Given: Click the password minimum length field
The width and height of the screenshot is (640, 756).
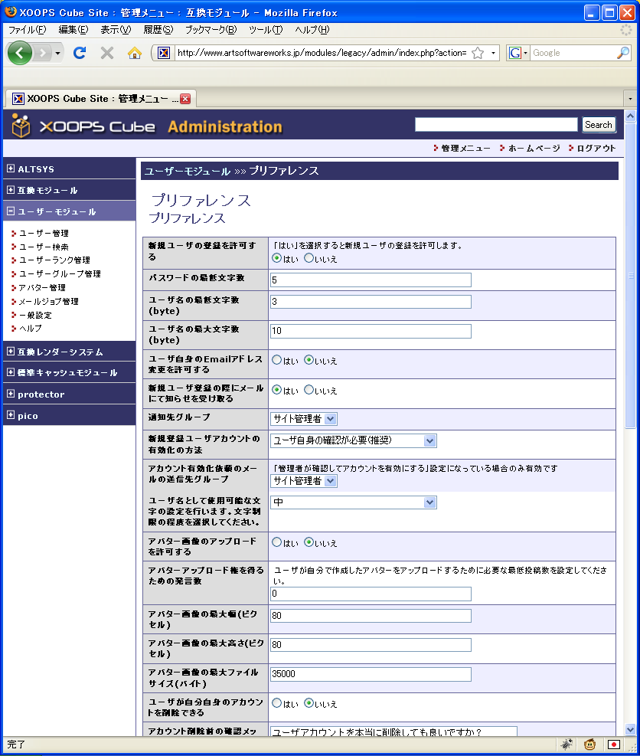Looking at the screenshot, I should 371,280.
